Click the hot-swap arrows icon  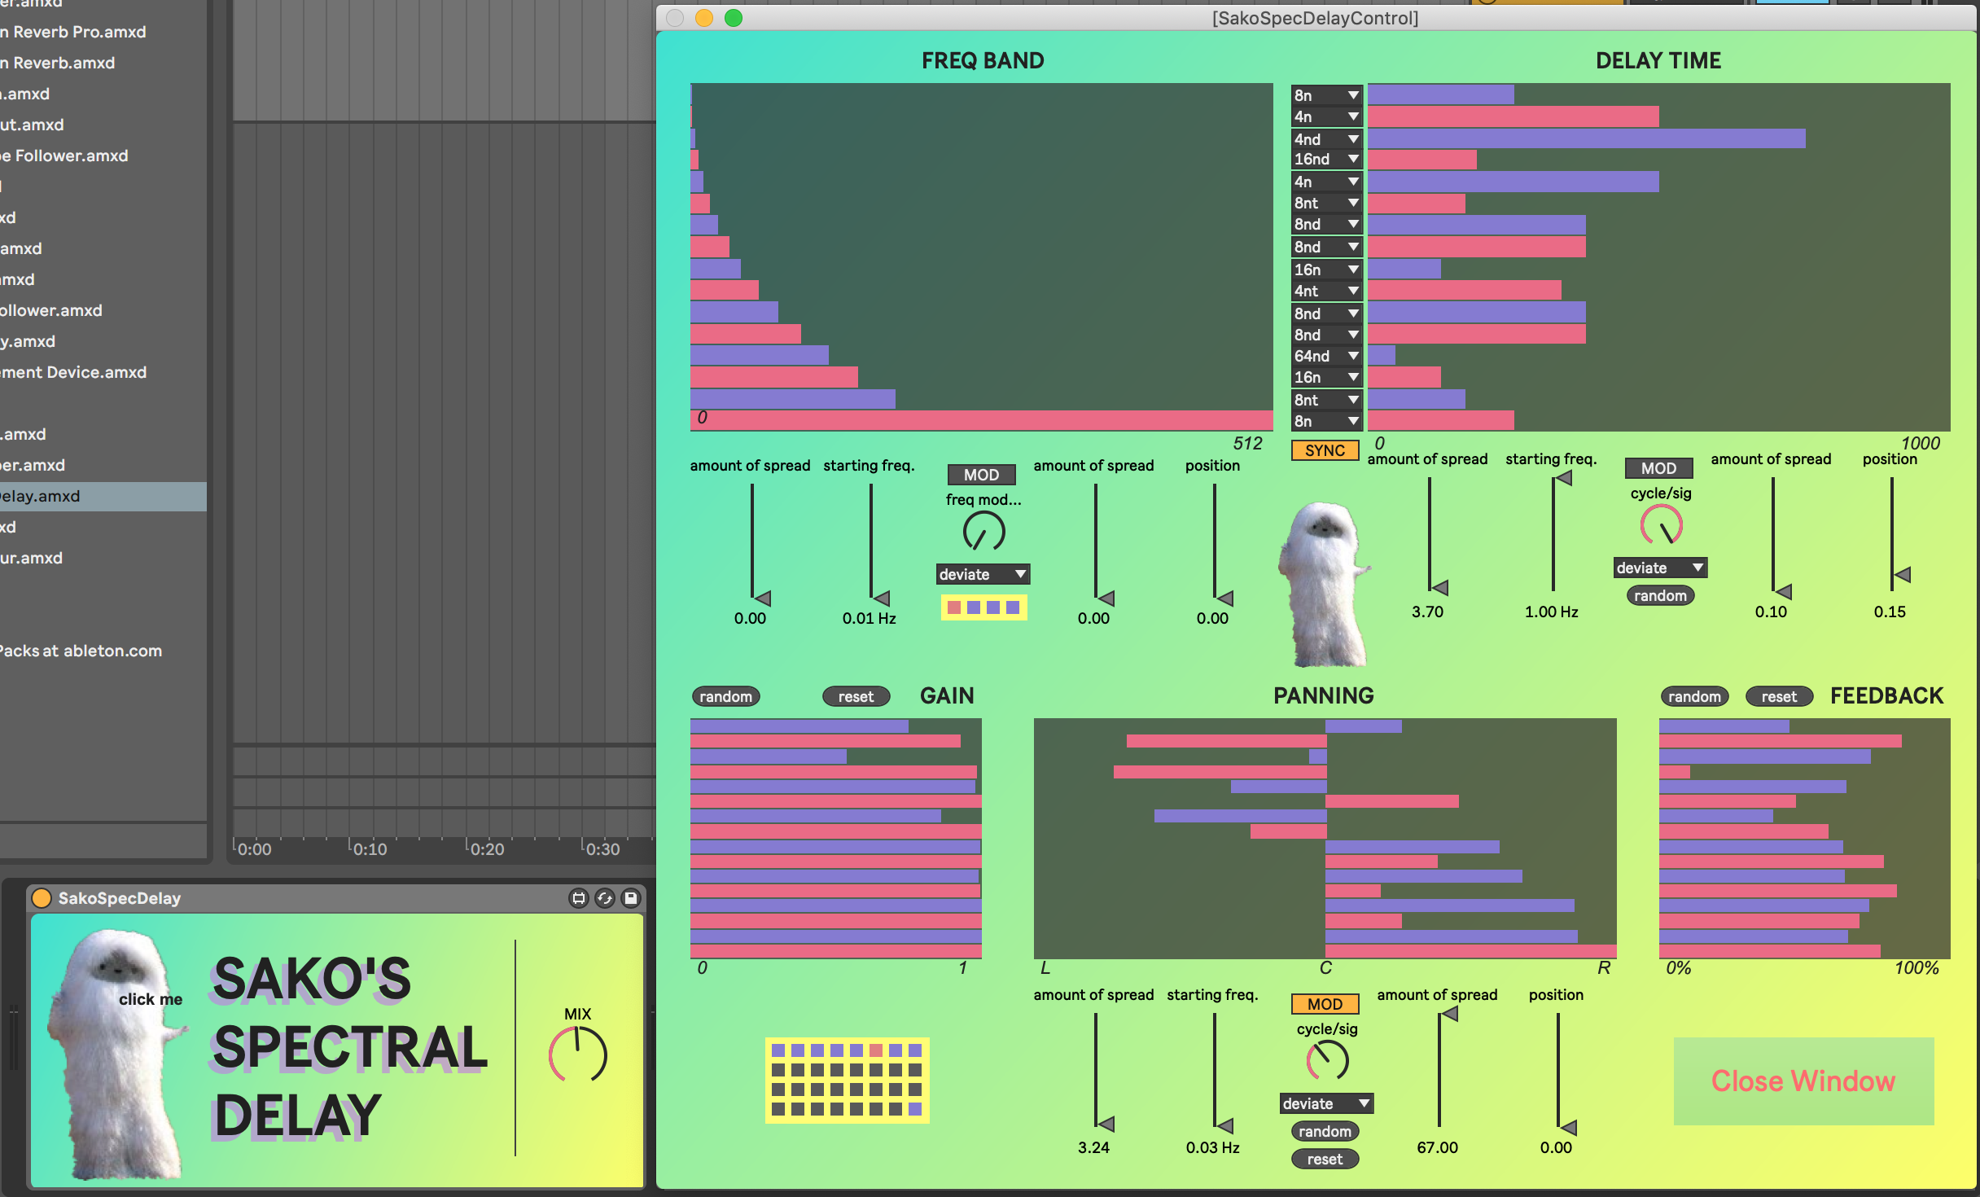pos(605,898)
